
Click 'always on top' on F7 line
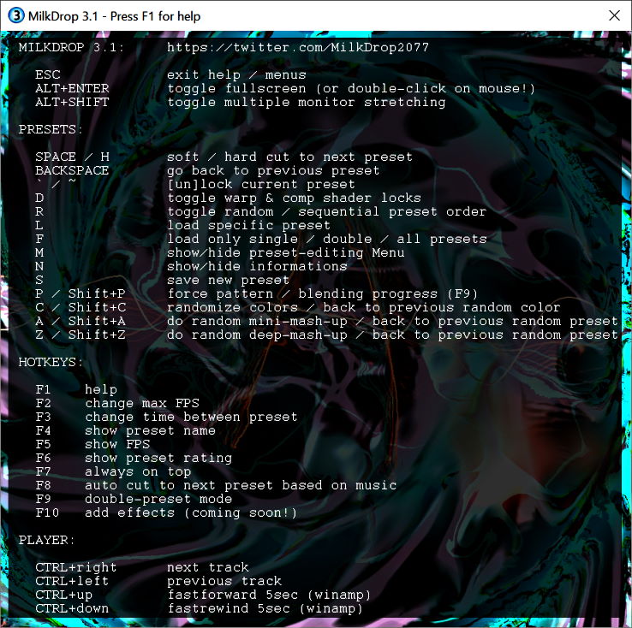(x=138, y=471)
